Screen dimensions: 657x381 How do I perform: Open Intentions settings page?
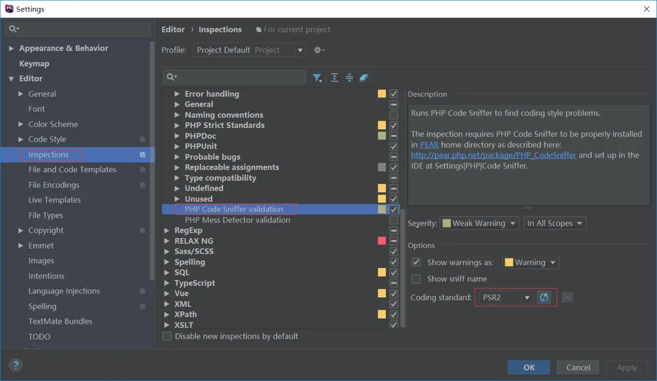point(46,276)
